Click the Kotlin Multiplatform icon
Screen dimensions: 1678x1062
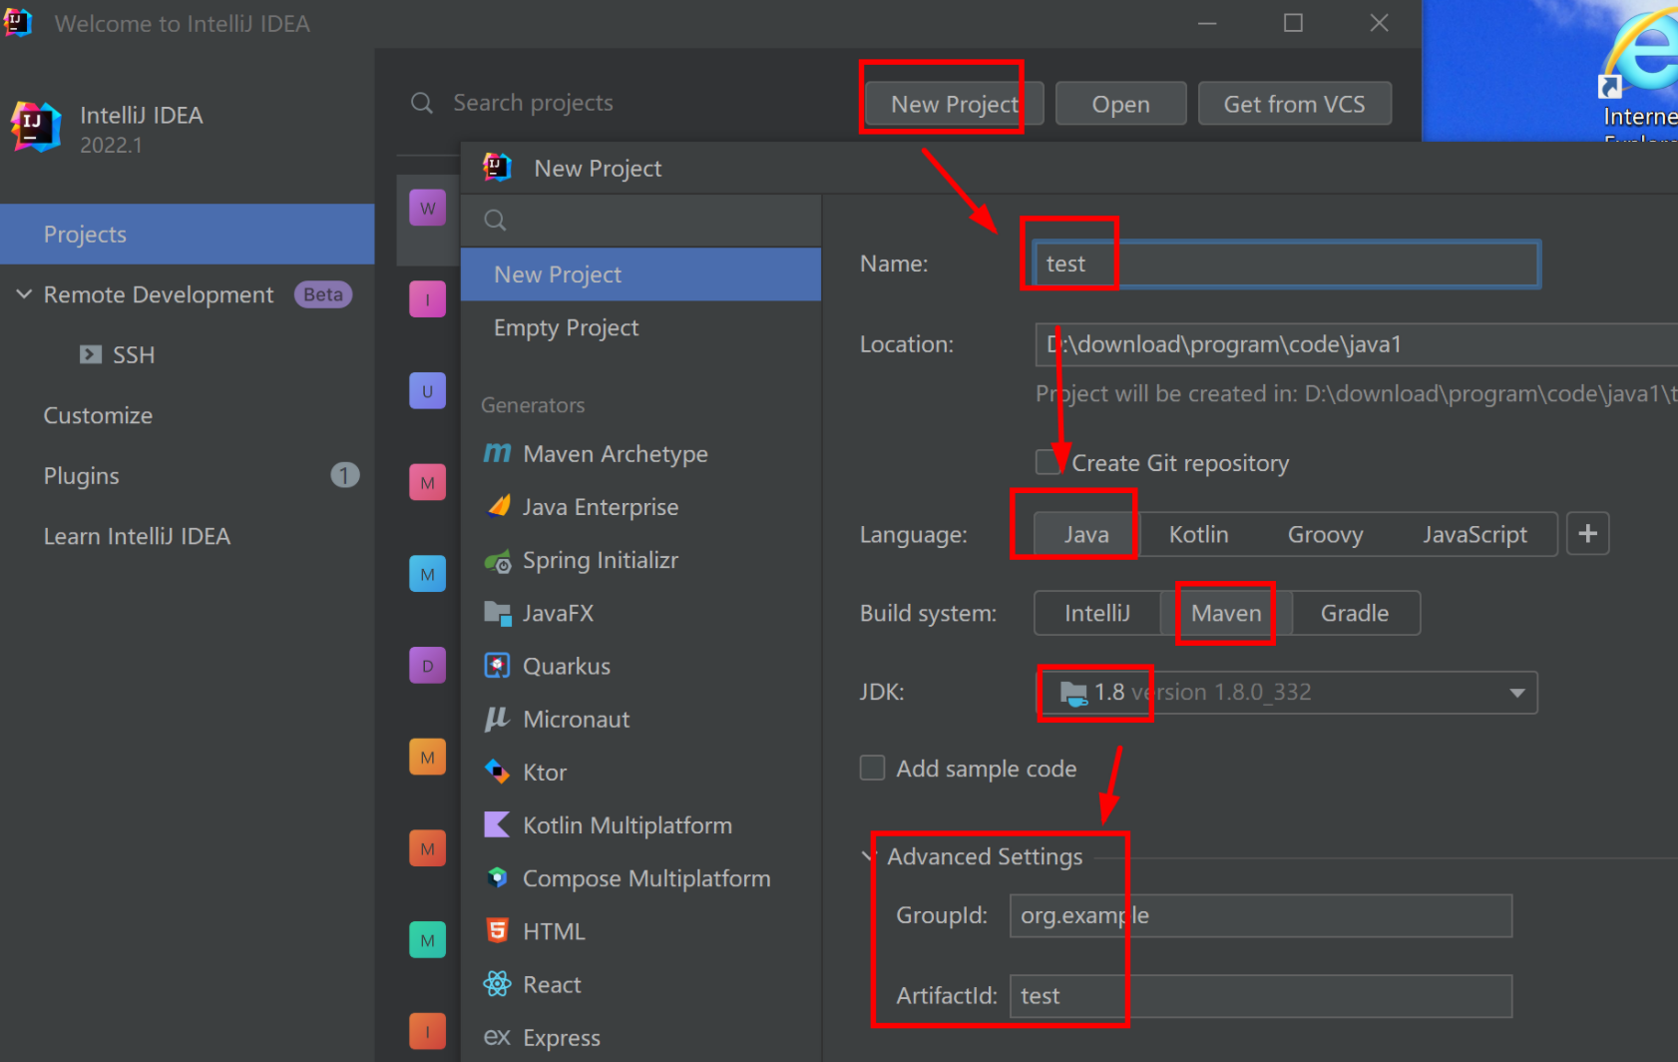click(x=497, y=824)
